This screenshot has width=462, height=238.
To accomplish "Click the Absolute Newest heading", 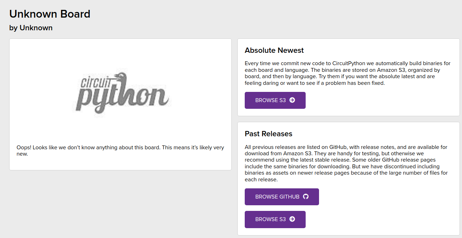I will click(274, 50).
